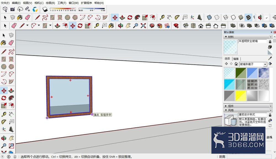Image resolution: width=276 pixels, height=159 pixels.
Task: Select the Union solid tool
Action: (249, 26)
